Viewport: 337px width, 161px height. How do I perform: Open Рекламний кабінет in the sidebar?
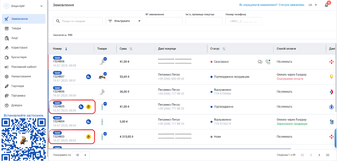coord(24,67)
